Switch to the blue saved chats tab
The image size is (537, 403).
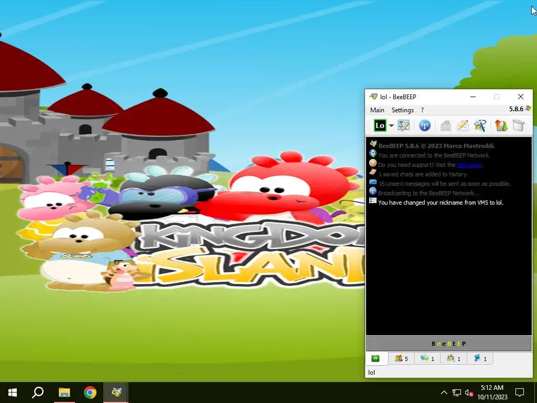coord(480,358)
